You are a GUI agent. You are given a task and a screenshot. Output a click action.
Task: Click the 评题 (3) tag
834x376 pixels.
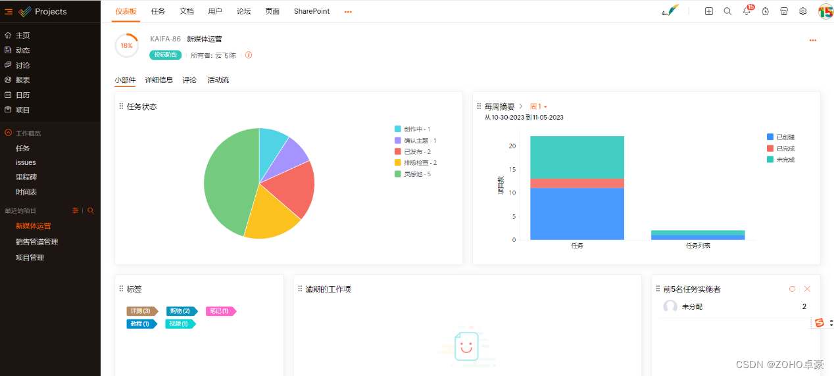(142, 311)
